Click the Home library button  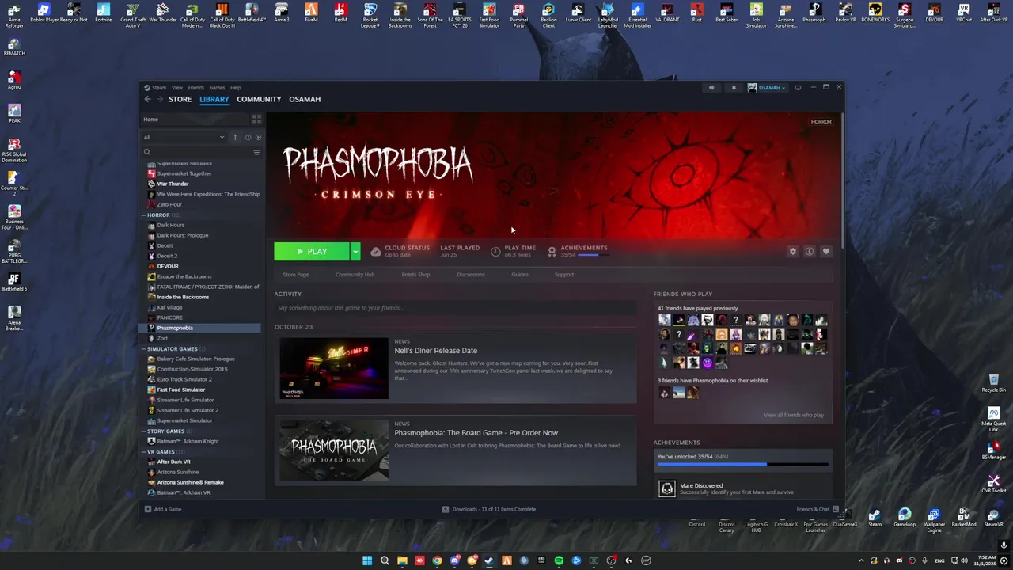pos(195,120)
